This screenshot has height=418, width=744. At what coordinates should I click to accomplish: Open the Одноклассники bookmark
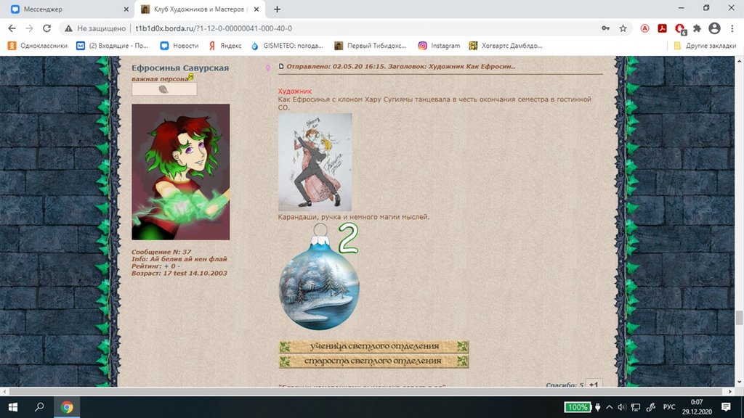(38, 46)
